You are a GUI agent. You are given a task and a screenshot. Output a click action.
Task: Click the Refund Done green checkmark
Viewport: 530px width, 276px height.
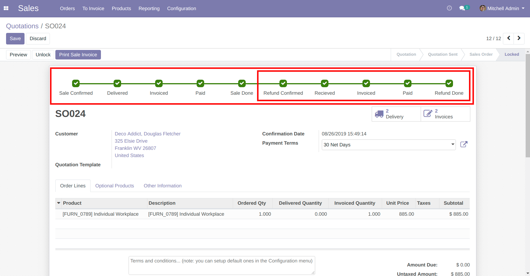click(449, 83)
